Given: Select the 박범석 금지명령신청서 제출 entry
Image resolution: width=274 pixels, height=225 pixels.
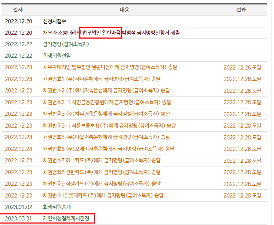Looking at the screenshot, I should pos(151,33).
